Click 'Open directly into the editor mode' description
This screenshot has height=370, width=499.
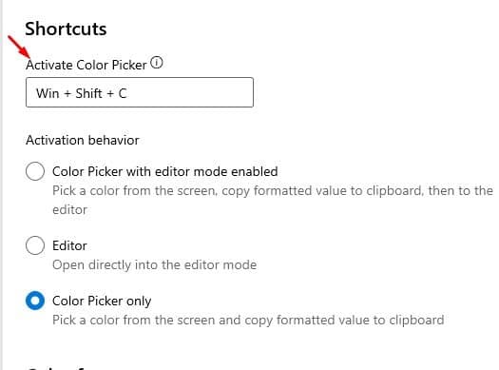[154, 265]
